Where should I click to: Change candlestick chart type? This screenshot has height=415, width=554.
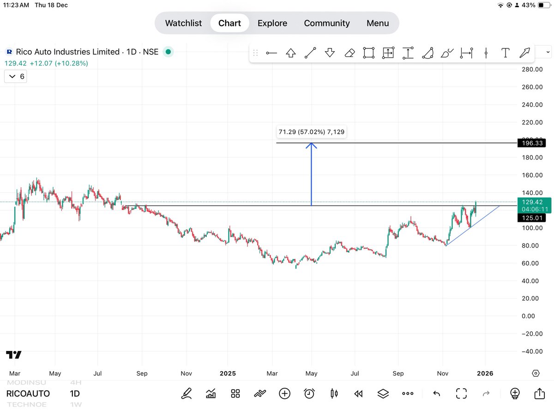point(334,393)
